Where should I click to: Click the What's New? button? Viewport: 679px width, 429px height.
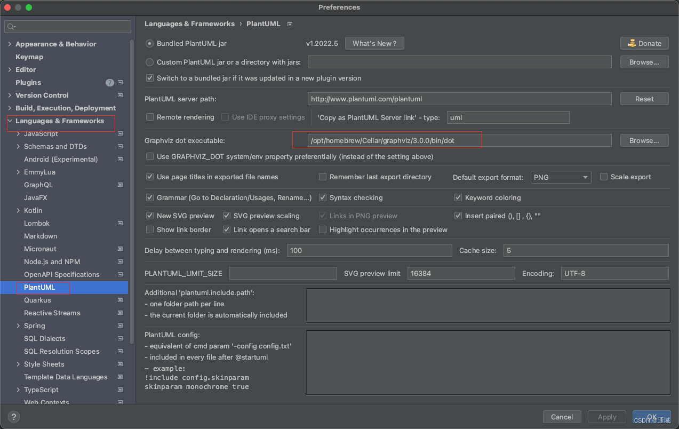click(374, 43)
